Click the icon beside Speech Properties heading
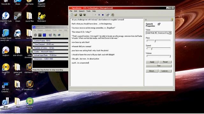This screenshot has height=114, width=204. pyautogui.click(x=159, y=24)
